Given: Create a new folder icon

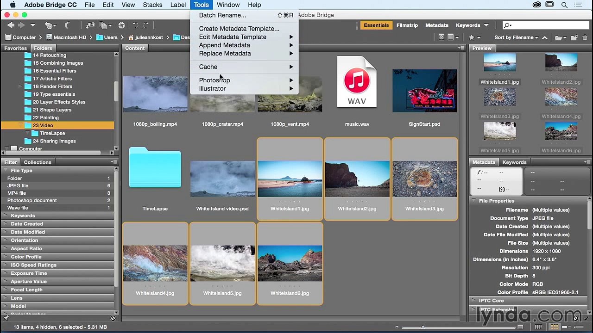Looking at the screenshot, I should (x=574, y=37).
